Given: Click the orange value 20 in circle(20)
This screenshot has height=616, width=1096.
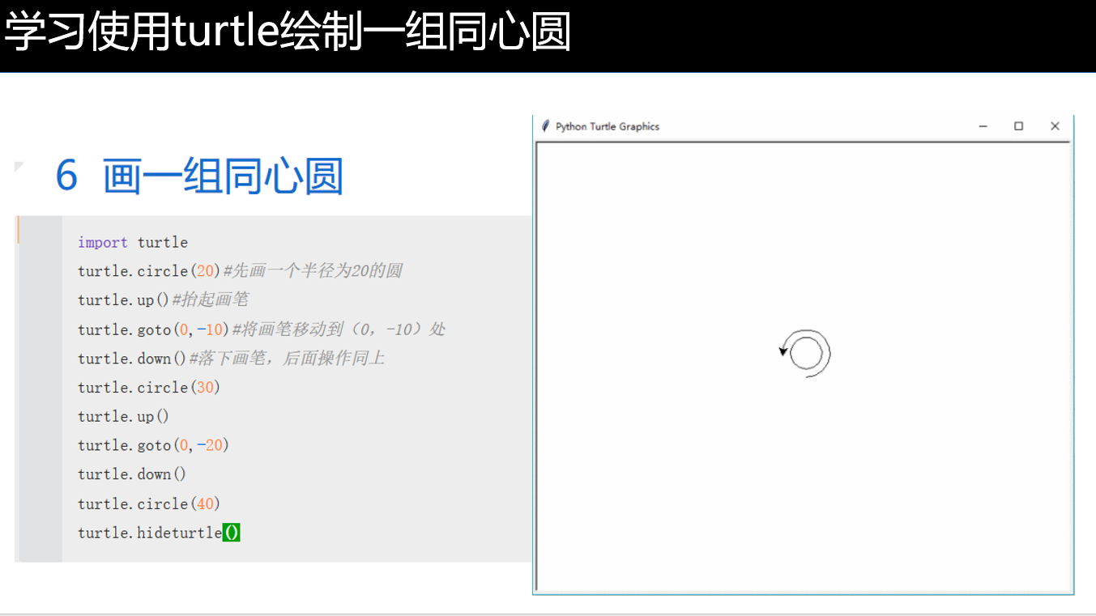Looking at the screenshot, I should [205, 270].
